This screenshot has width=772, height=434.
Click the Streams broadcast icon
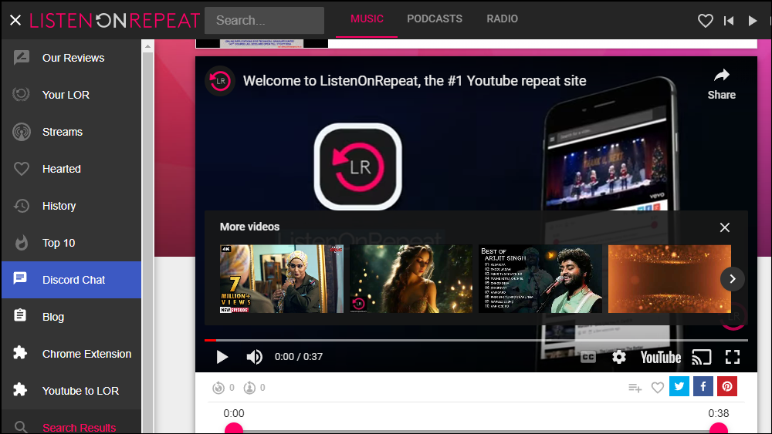pos(21,132)
